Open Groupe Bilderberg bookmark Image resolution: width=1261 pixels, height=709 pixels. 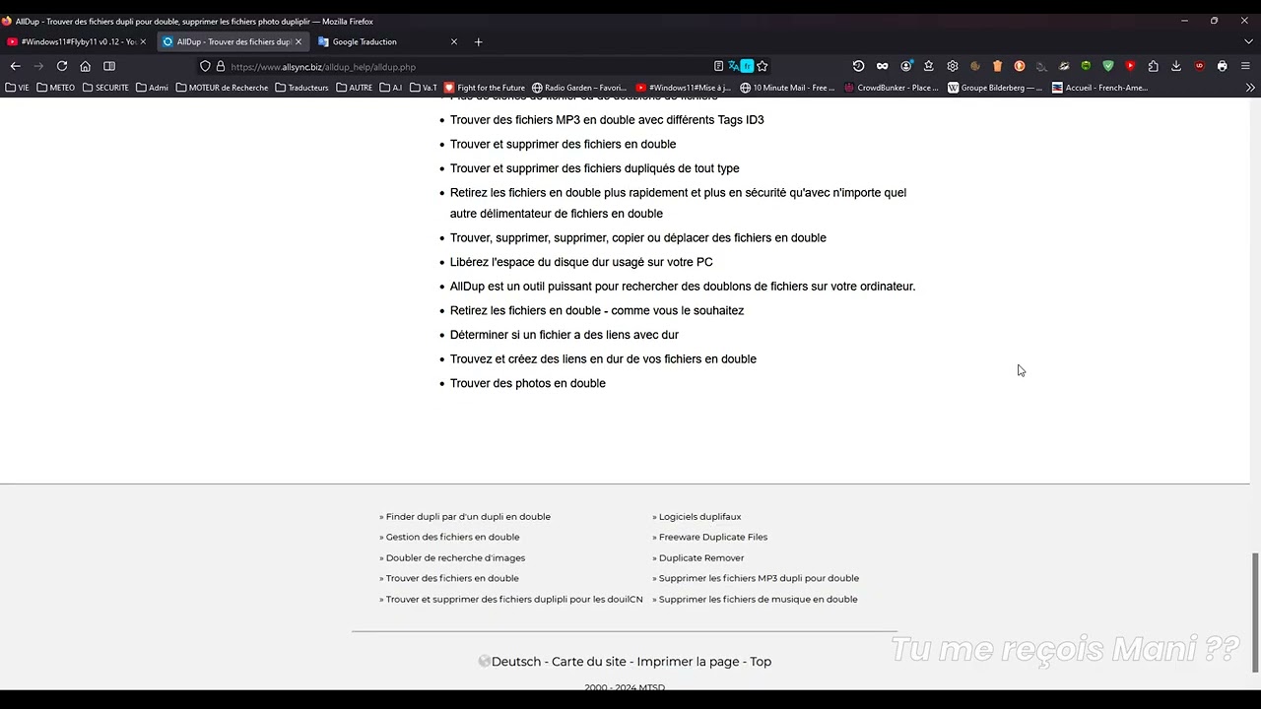coord(994,88)
